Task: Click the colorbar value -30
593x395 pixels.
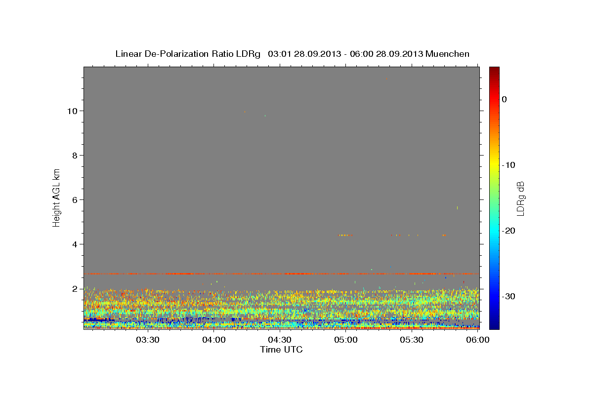Action: 508,296
